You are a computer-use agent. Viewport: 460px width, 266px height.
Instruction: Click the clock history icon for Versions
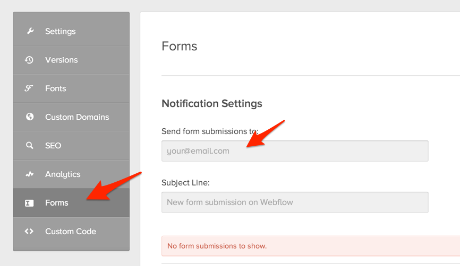pos(30,60)
